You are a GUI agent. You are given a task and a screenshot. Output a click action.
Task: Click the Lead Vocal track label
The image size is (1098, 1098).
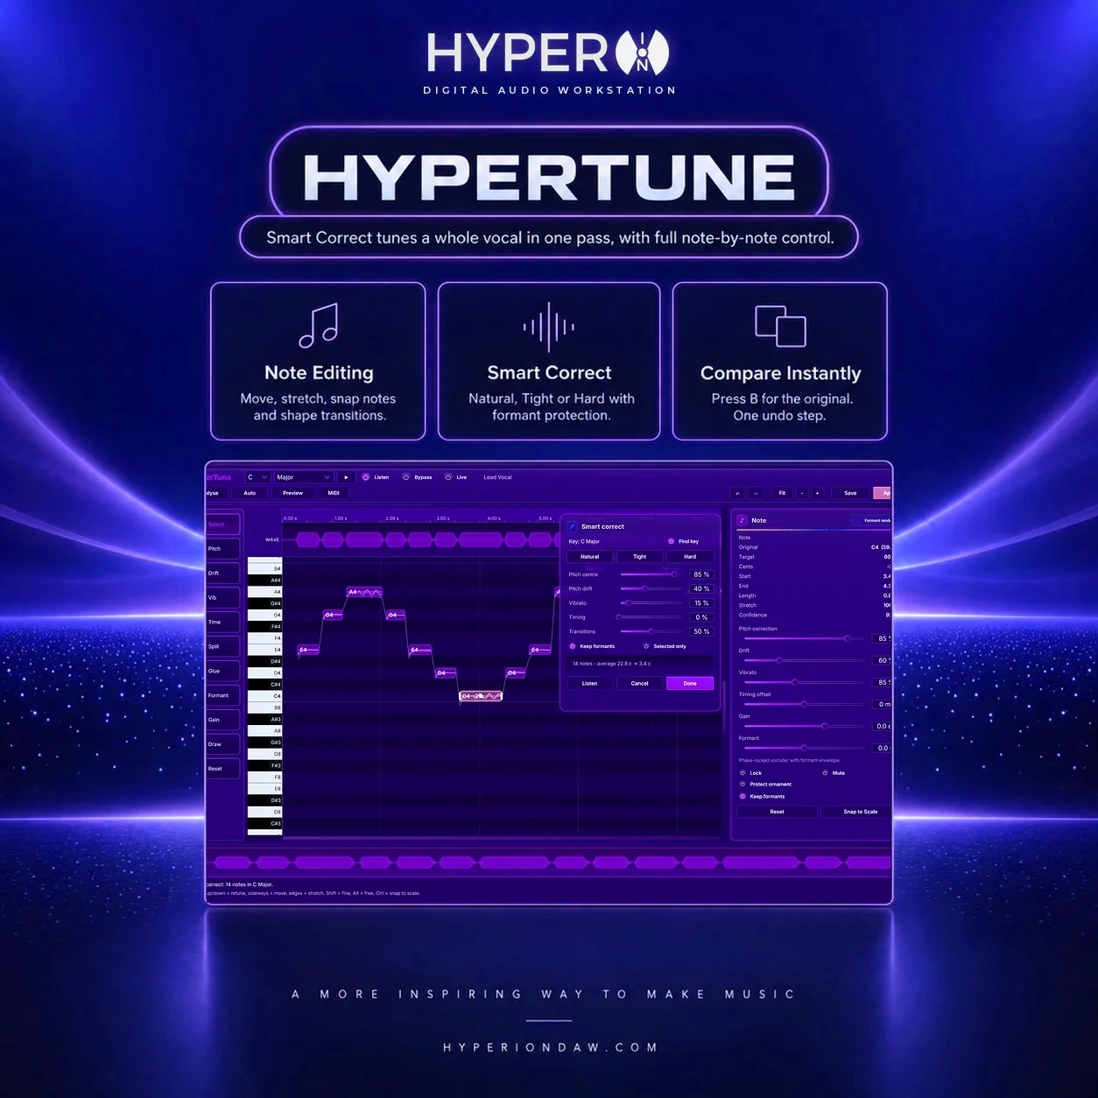(x=497, y=477)
